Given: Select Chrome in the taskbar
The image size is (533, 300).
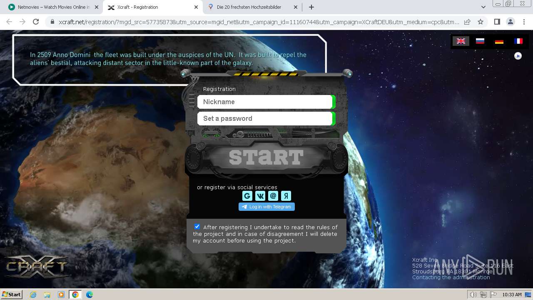Looking at the screenshot, I should point(75,295).
